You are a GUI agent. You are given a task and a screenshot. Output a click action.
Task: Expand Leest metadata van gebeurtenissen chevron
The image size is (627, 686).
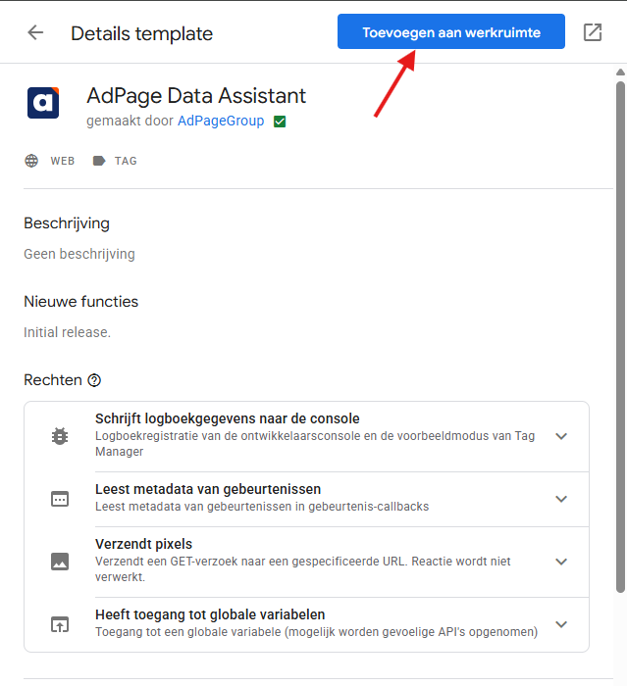point(561,499)
